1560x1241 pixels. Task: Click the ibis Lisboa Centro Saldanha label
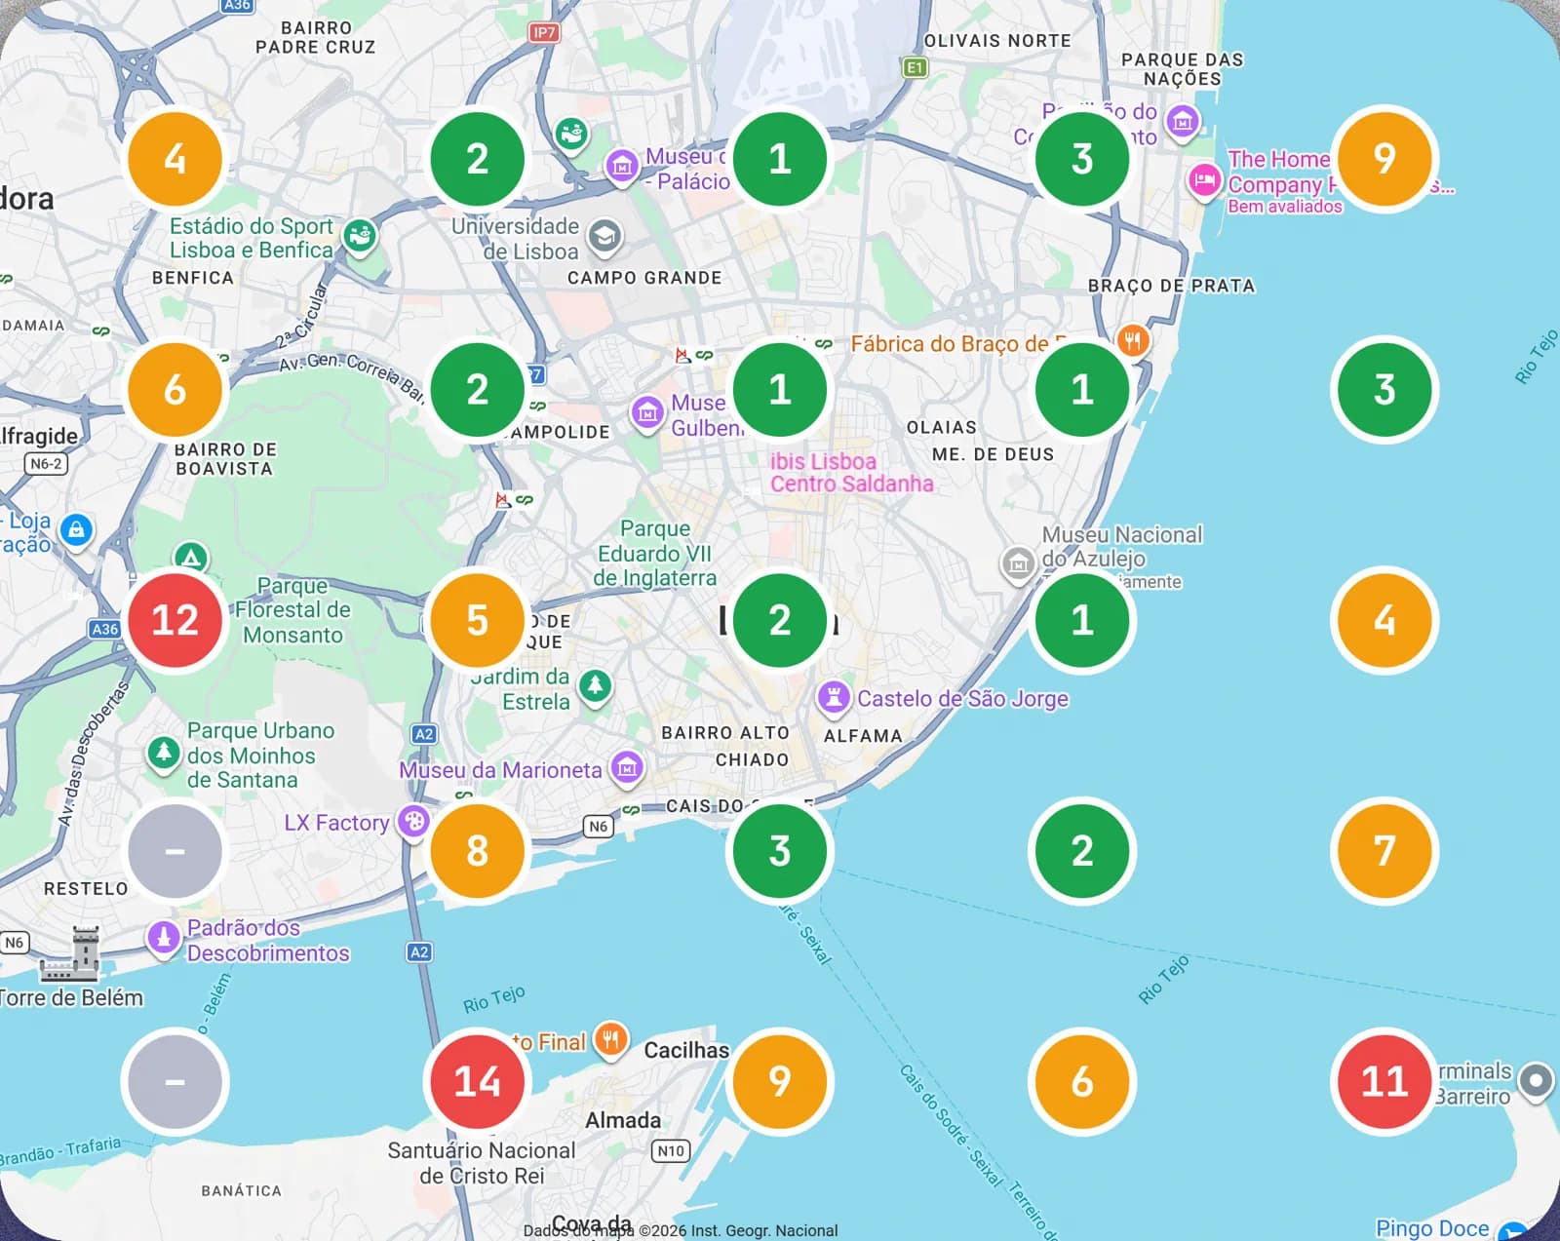click(851, 473)
